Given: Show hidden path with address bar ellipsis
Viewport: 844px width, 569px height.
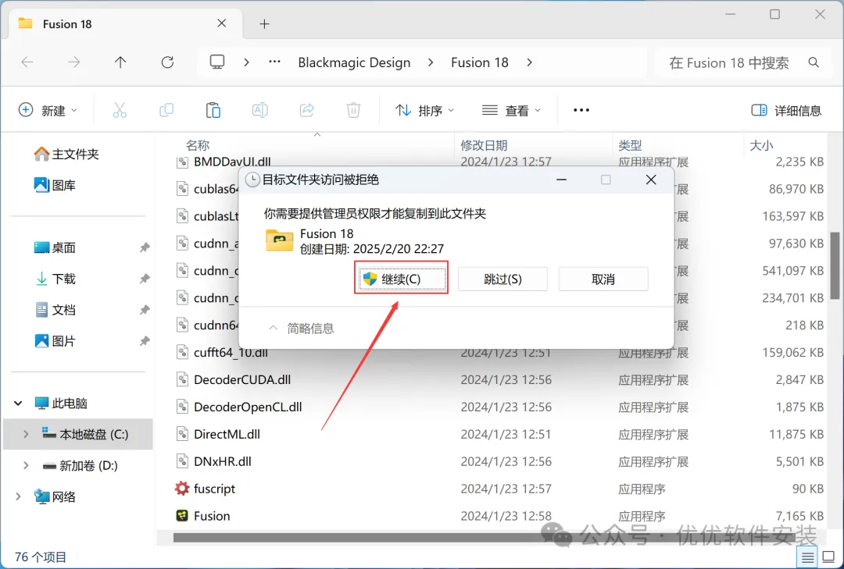Looking at the screenshot, I should tap(274, 62).
